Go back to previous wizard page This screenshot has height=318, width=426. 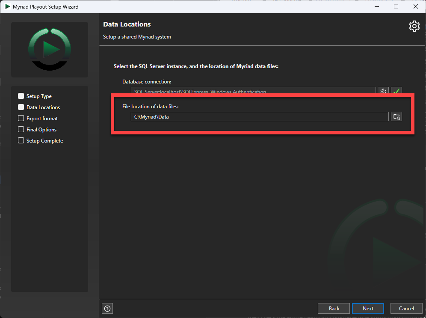[334, 309]
